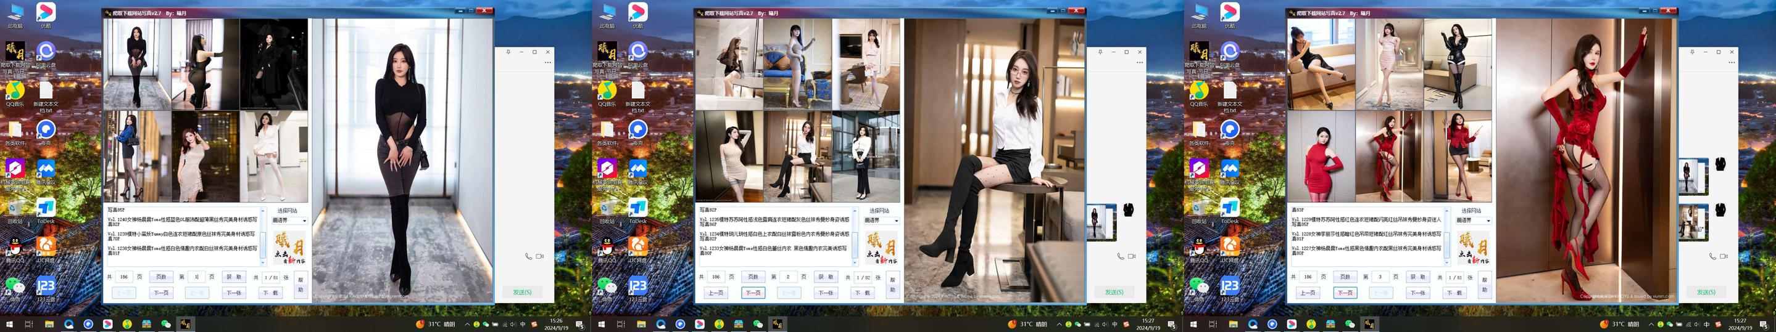Start a video call in the rightmost chat window
The width and height of the screenshot is (1776, 332).
pos(1724,256)
